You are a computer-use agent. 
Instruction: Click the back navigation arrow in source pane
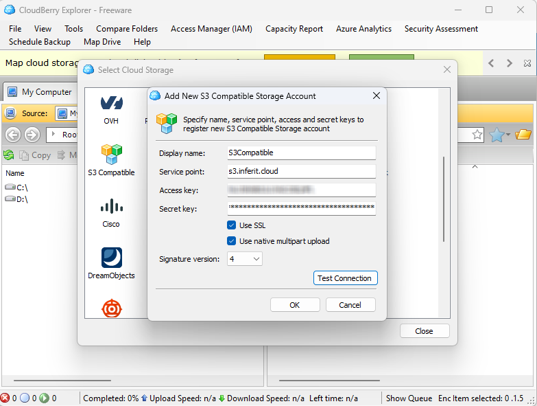(x=13, y=135)
